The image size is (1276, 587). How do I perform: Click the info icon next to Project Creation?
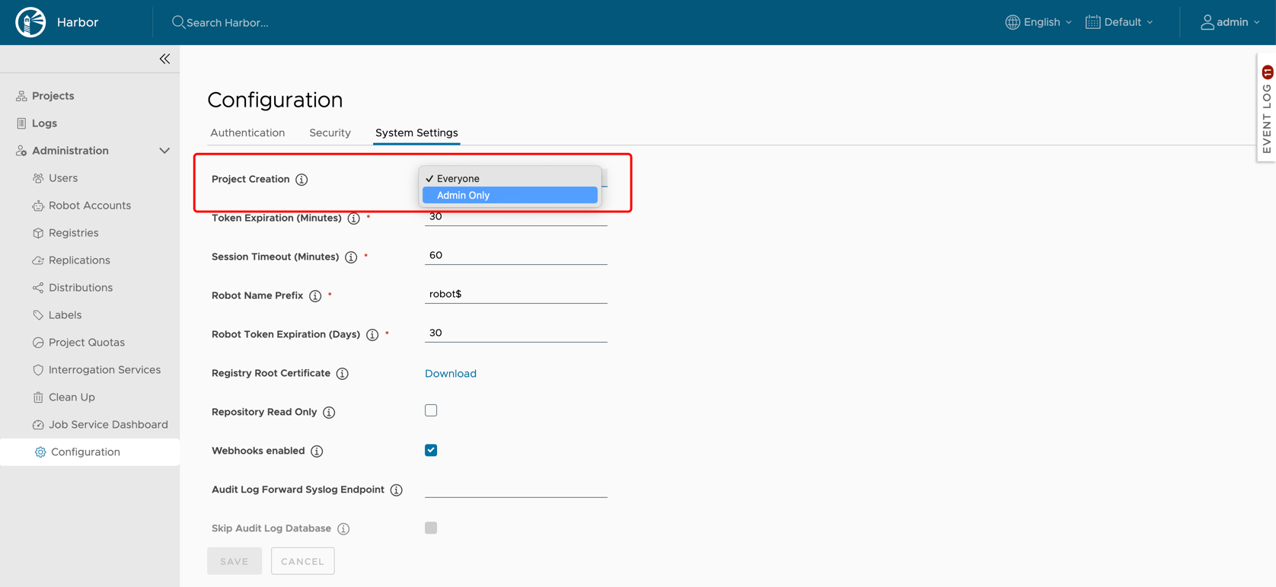tap(301, 180)
